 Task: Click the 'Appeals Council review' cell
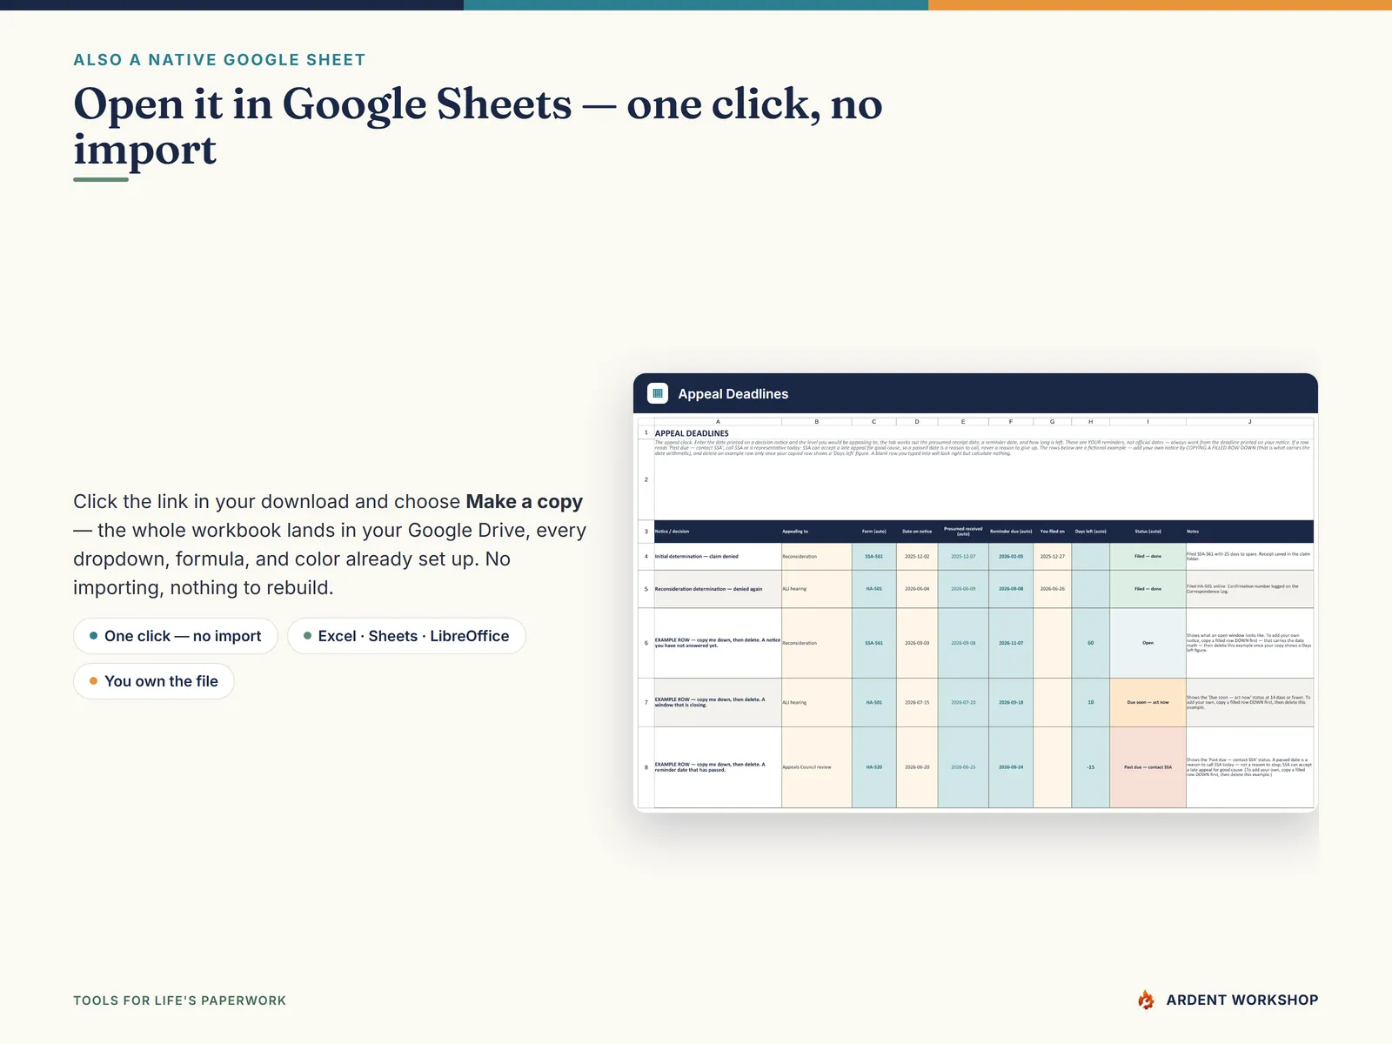click(x=816, y=767)
